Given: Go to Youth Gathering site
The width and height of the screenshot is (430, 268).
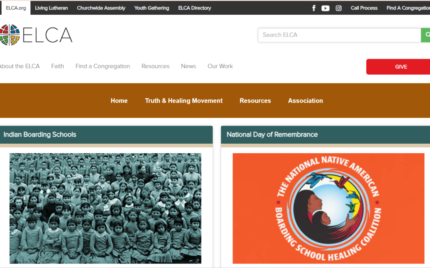Looking at the screenshot, I should click(x=152, y=8).
